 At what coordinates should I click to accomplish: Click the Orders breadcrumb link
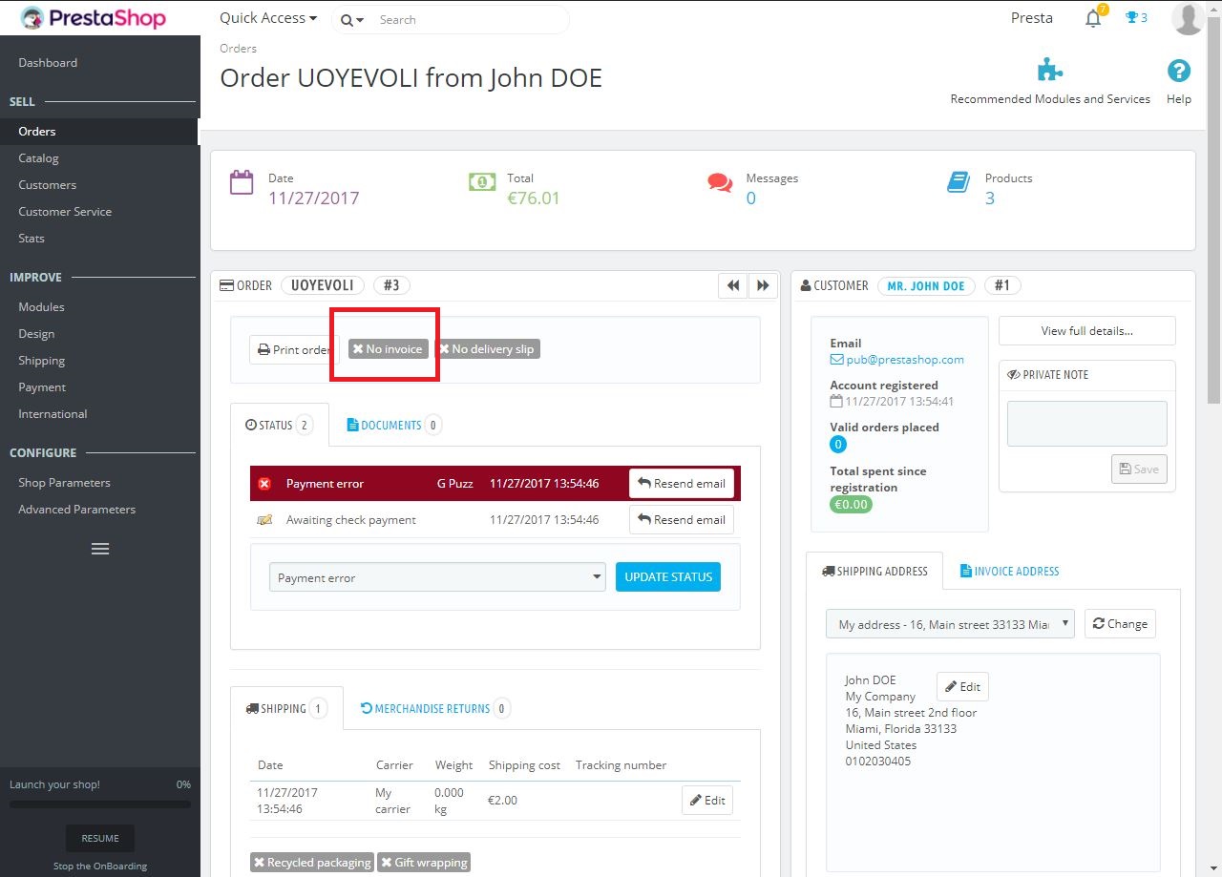239,49
